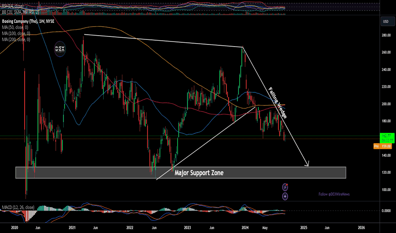Select the MA (50, close, 0) indicator legend
Screen dimensions: 396x233
pos(15,27)
